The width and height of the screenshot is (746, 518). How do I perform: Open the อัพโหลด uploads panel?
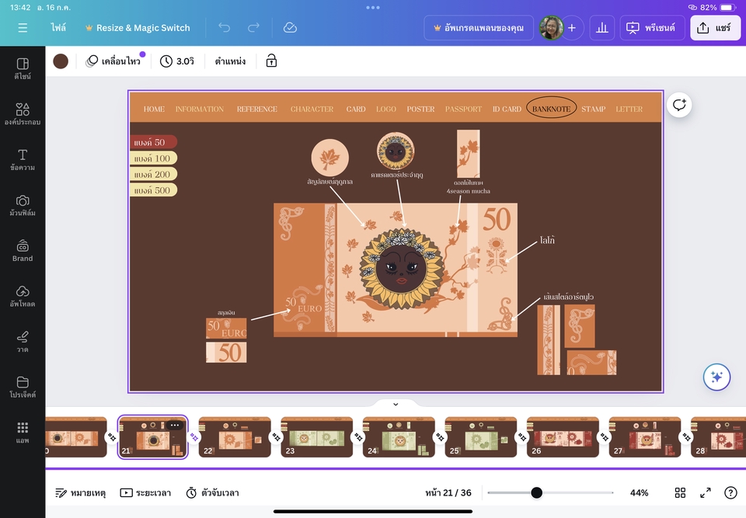pos(23,297)
